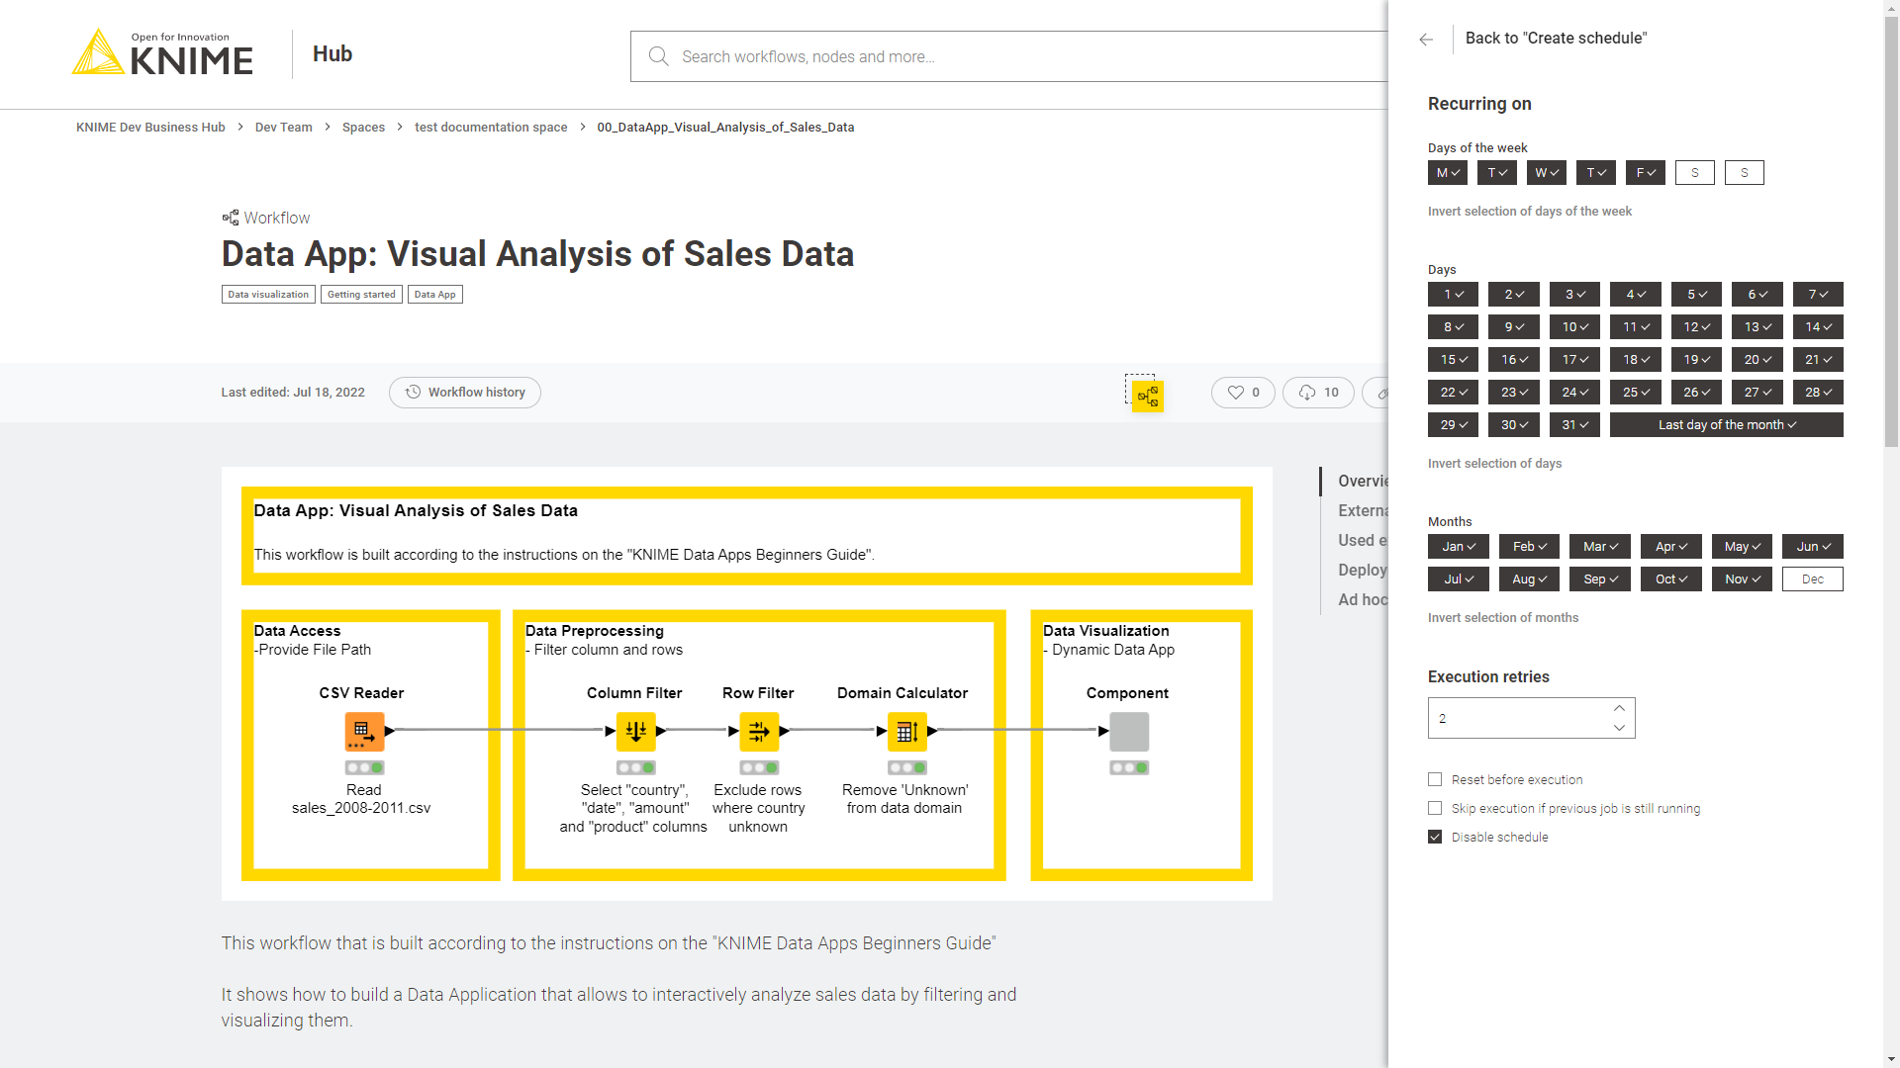Click the partially hidden link icon button

tap(1377, 393)
